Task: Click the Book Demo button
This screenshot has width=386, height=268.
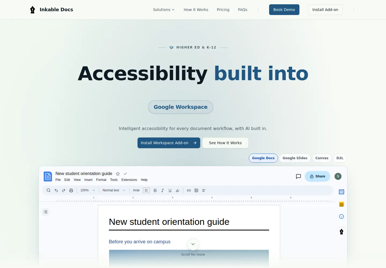Action: click(284, 10)
